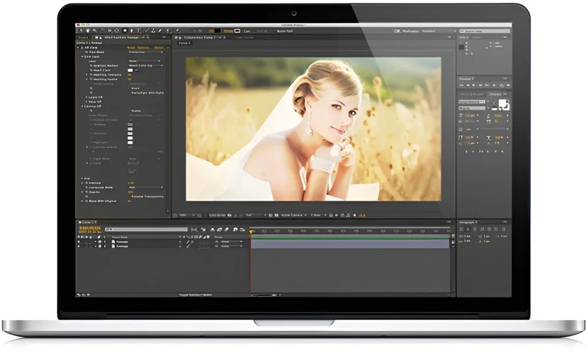The image size is (588, 360).
Task: Open the Composition Mini-Flowchart in timeline
Action: pyautogui.click(x=194, y=230)
